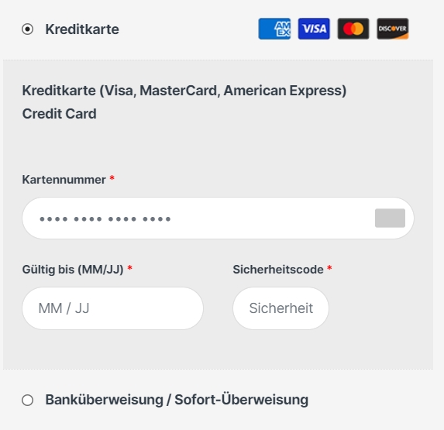Click the Mastercard logo icon

[353, 29]
